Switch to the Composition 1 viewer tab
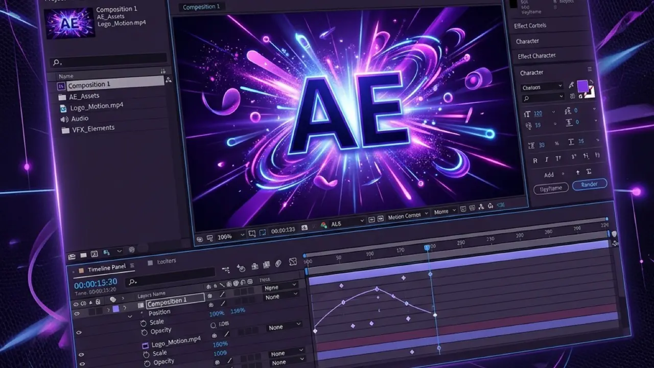The image size is (654, 368). tap(201, 6)
